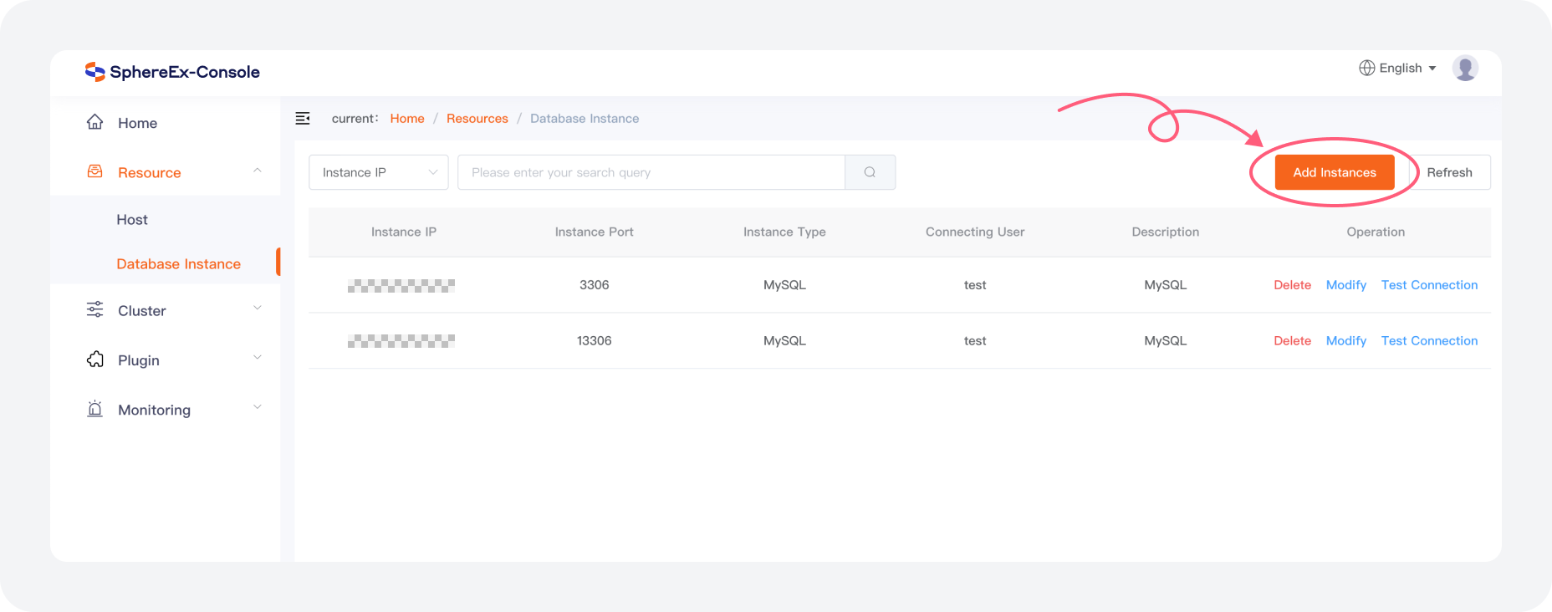Test Connection for port 13306 instance
This screenshot has width=1552, height=612.
[x=1429, y=341]
